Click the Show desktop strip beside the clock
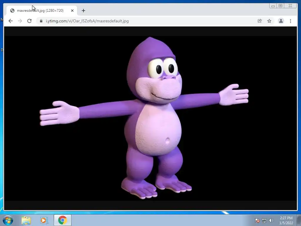Screen dimensions: 301x226 coord(299,220)
